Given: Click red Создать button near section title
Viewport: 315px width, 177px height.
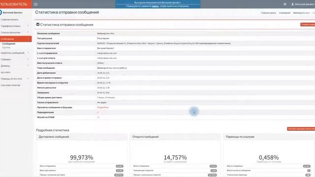Looking at the screenshot, I should [x=308, y=25].
